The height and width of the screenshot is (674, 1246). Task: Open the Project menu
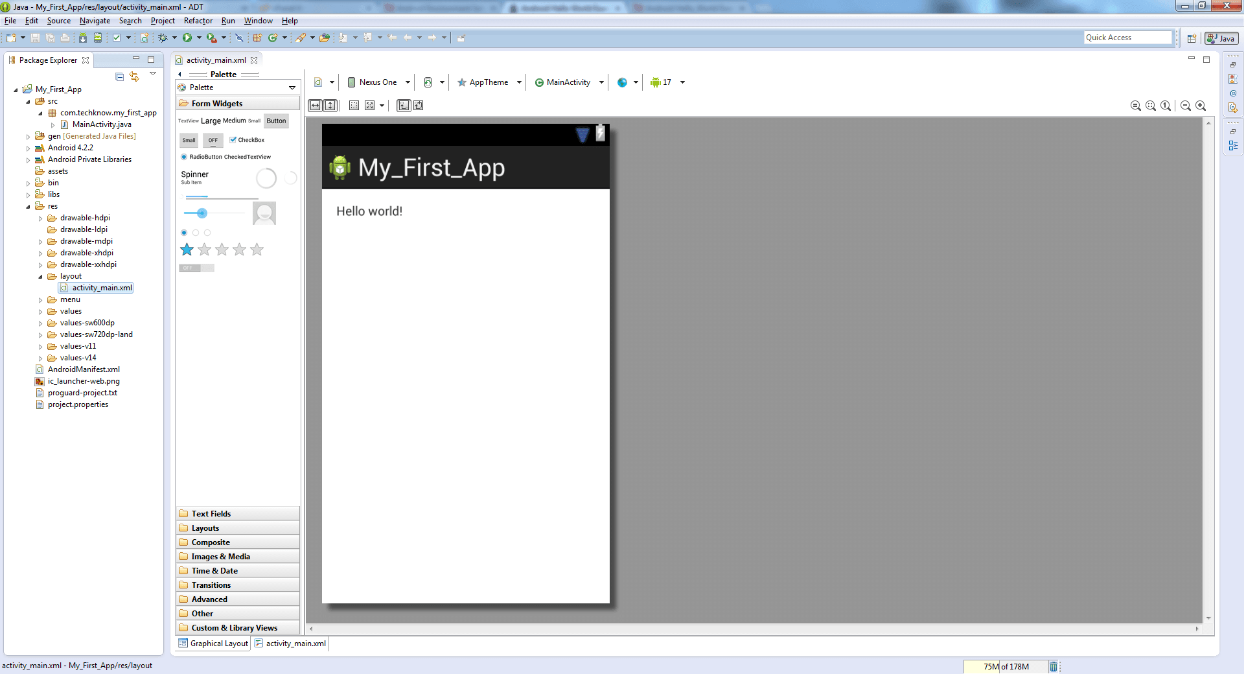coord(163,21)
